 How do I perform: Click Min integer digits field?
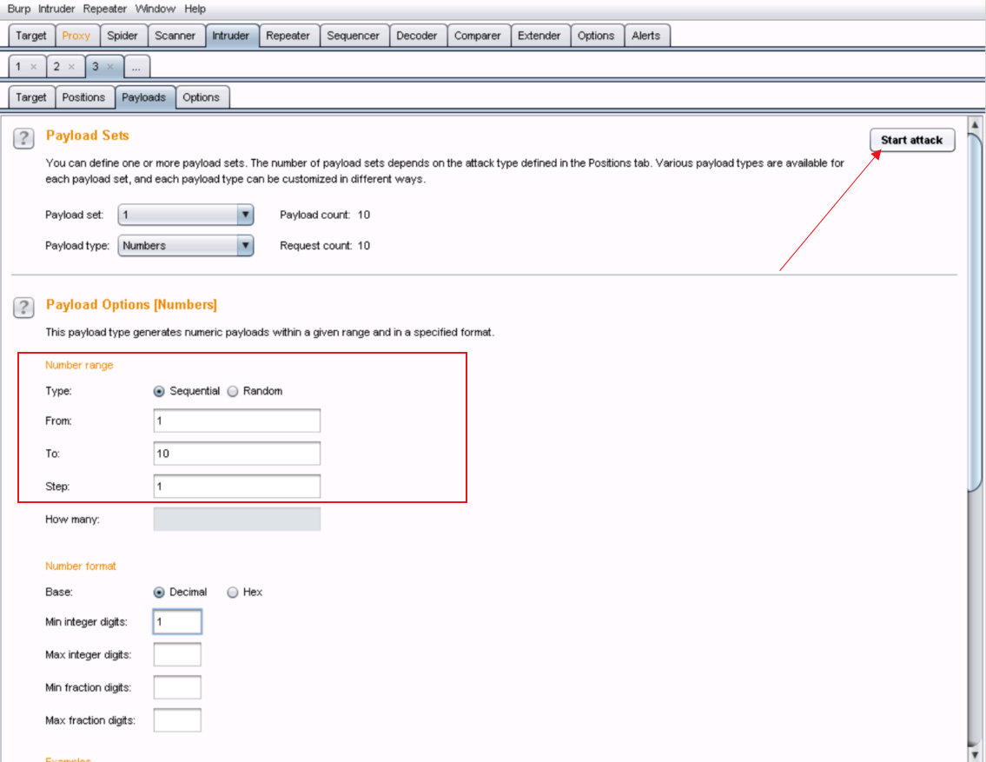point(177,622)
